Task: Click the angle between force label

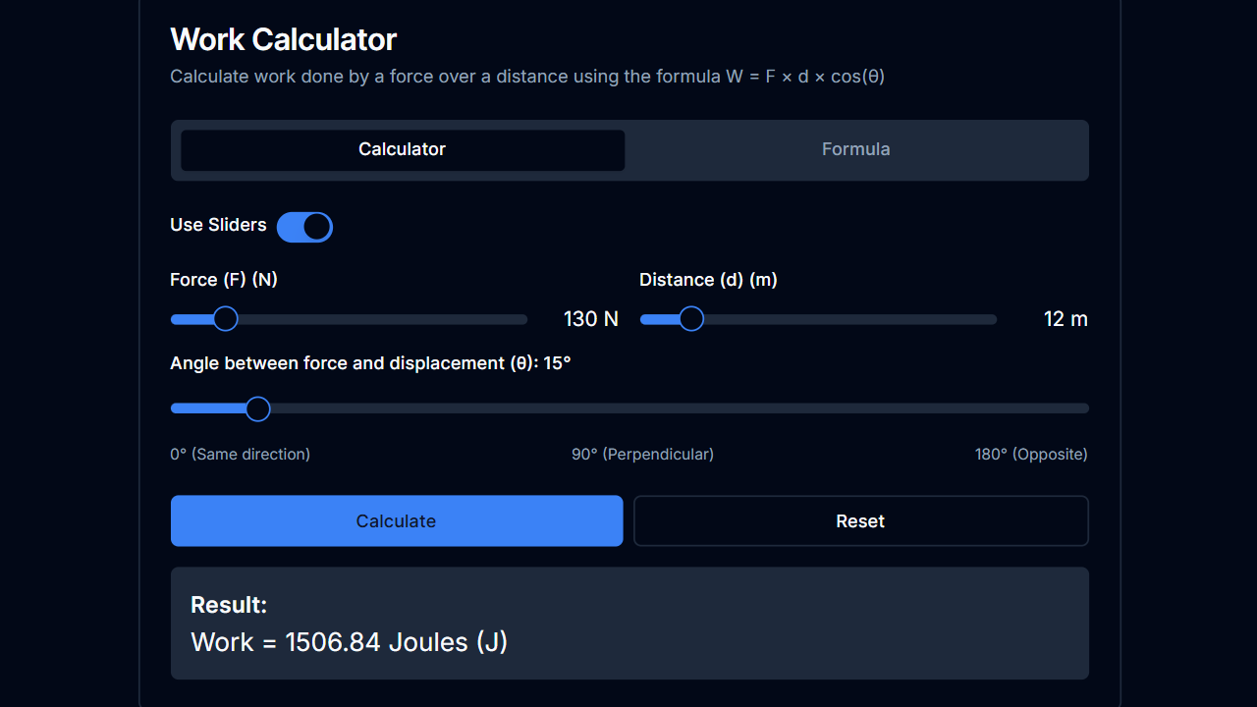Action: tap(370, 362)
